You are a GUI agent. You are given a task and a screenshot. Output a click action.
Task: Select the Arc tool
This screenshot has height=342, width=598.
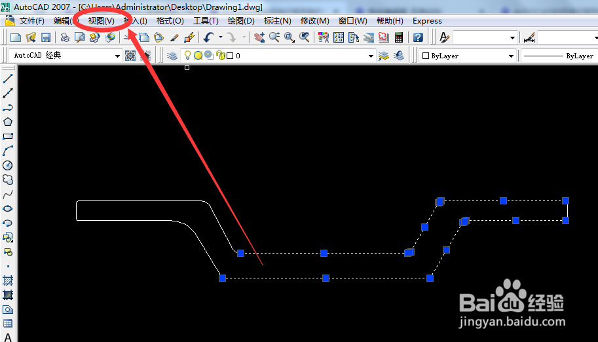8,151
